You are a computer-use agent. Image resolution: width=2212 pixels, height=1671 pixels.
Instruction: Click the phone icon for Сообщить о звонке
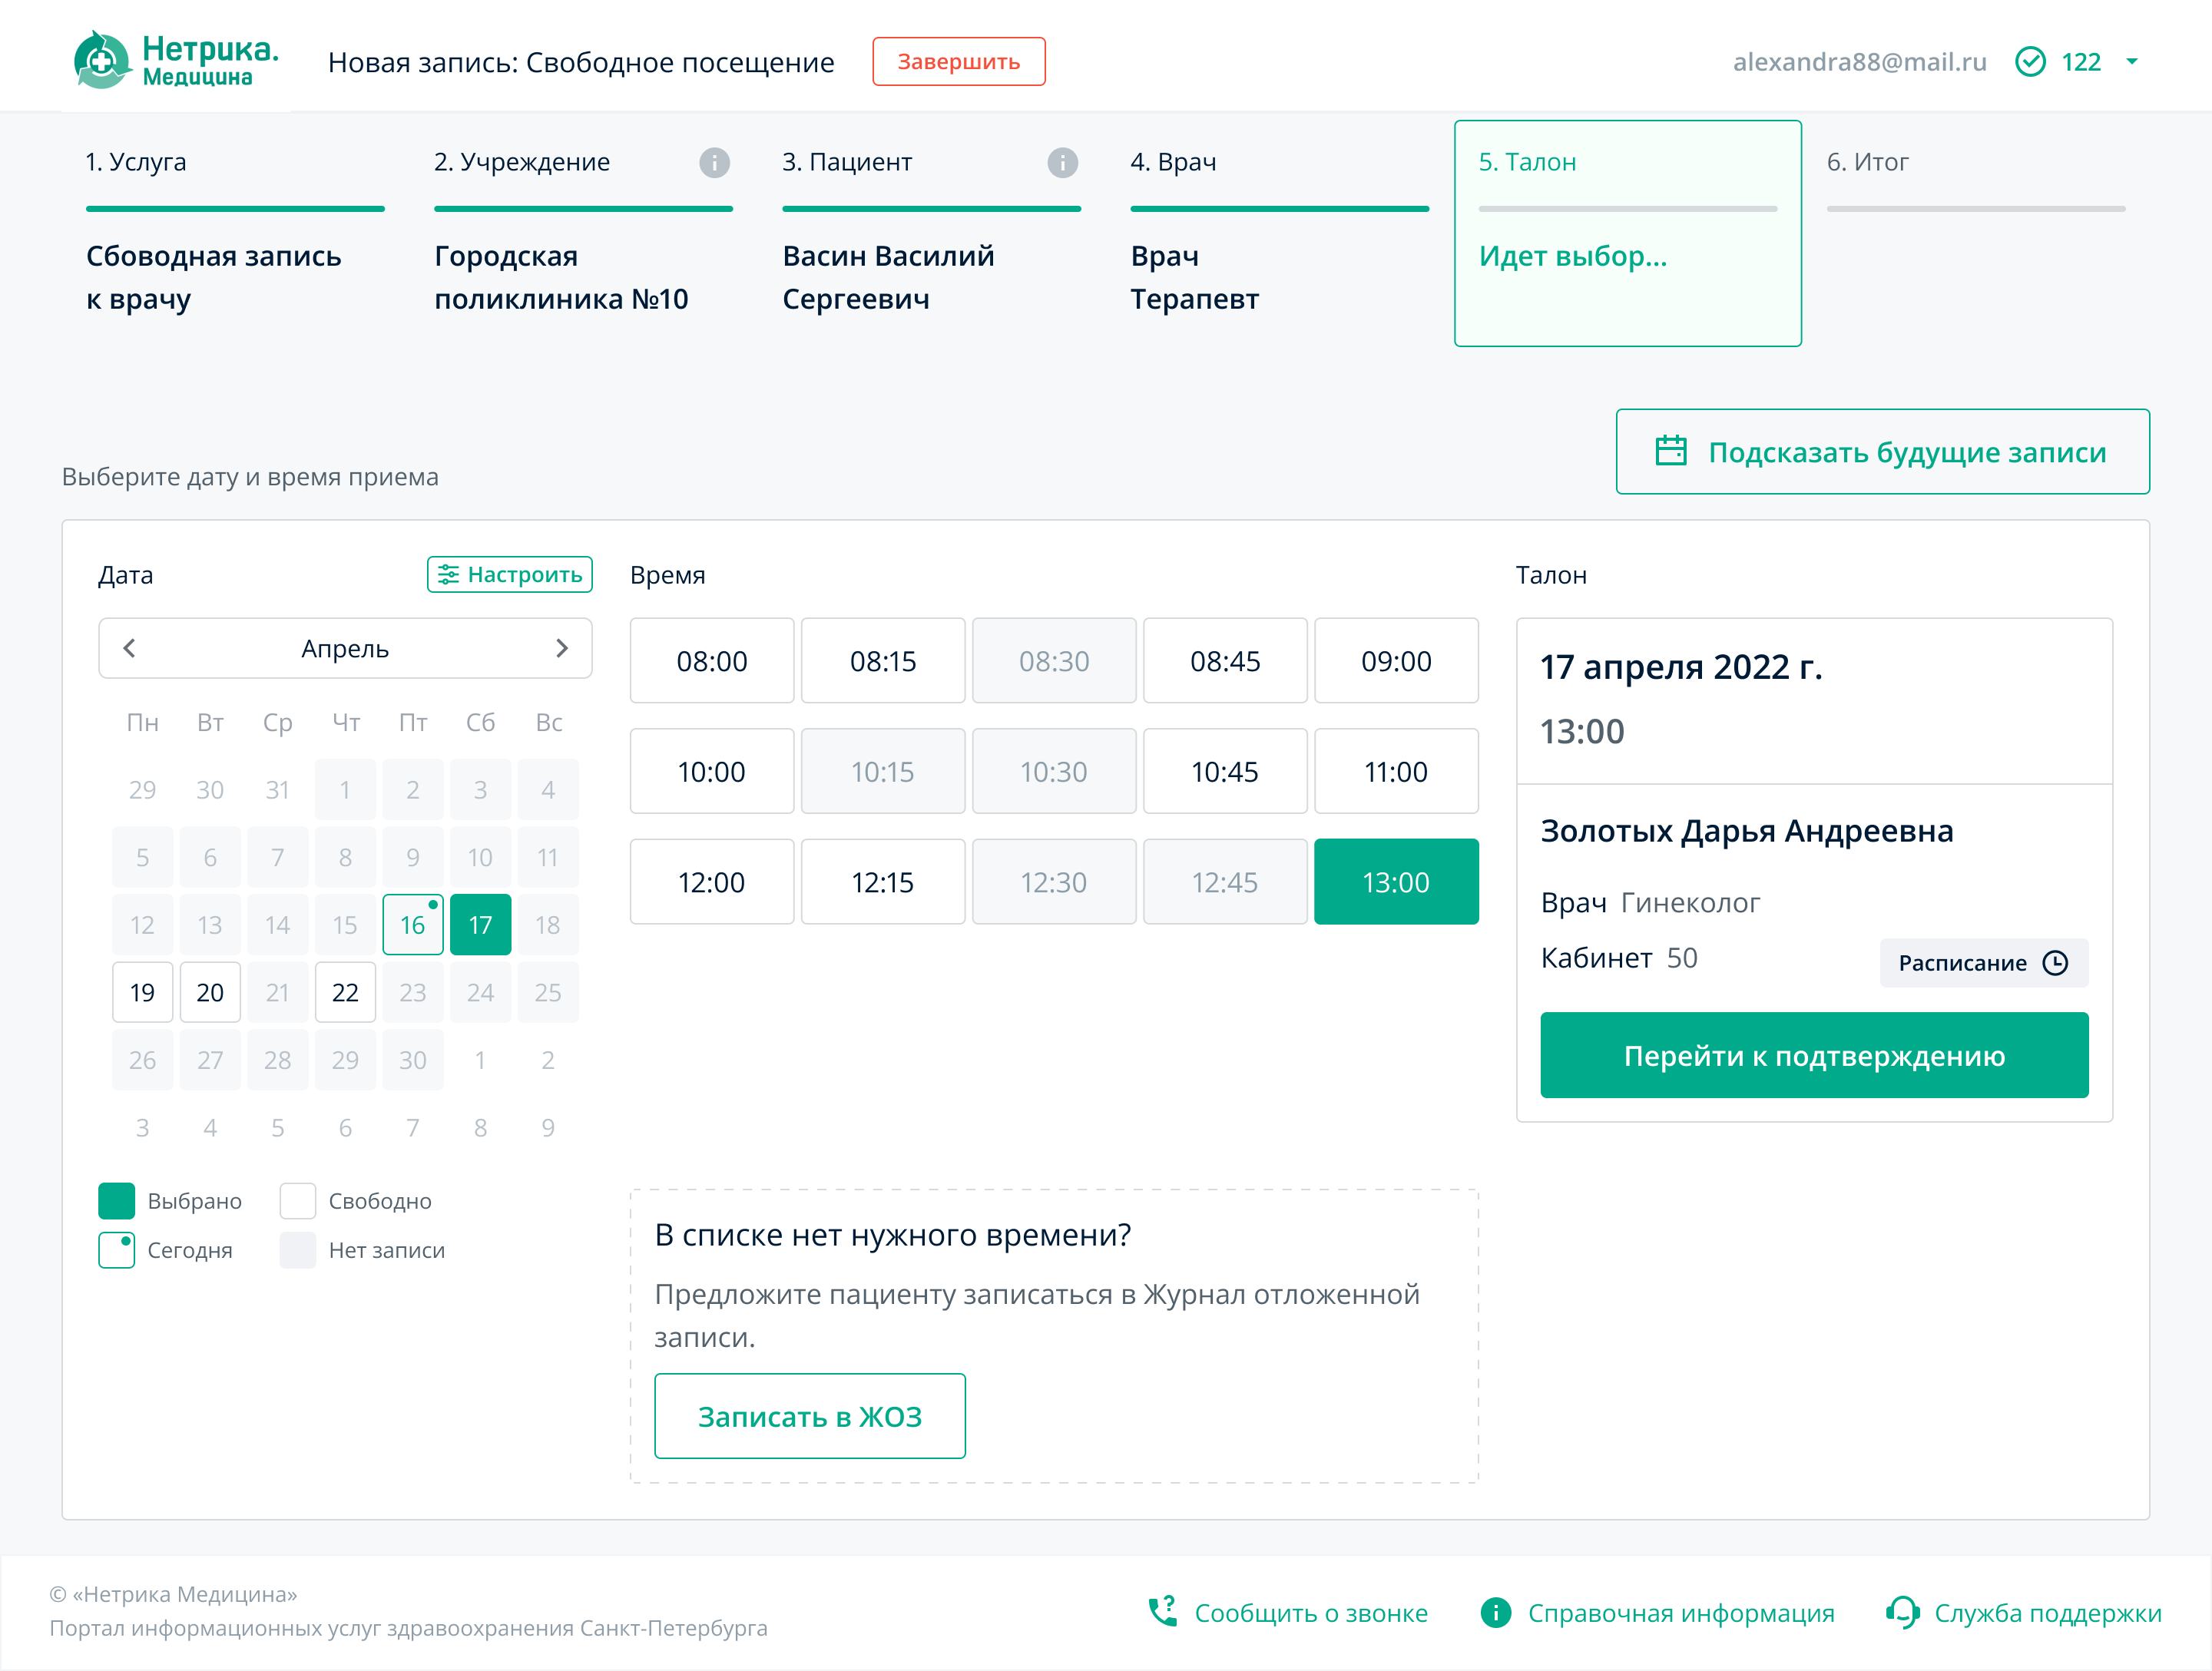(x=1163, y=1612)
